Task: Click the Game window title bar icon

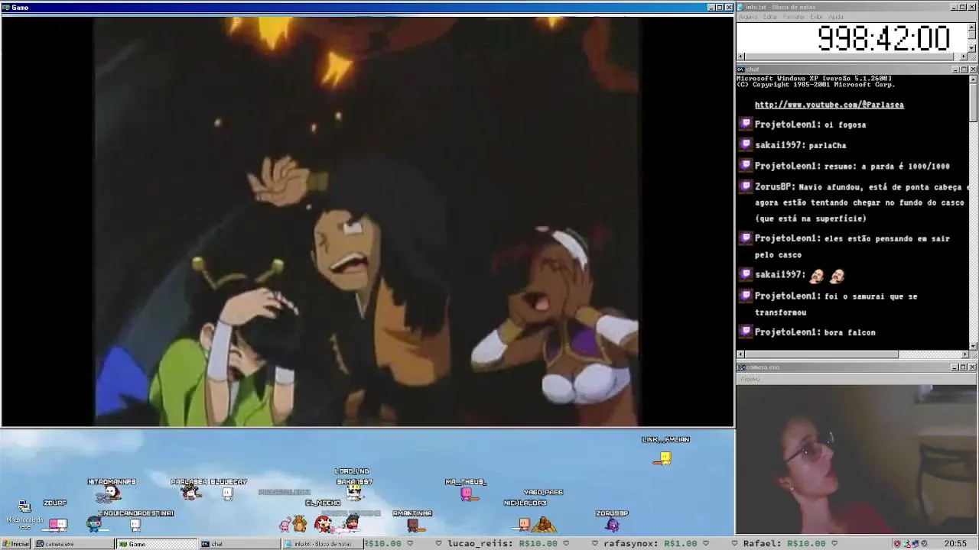Action: [x=6, y=8]
